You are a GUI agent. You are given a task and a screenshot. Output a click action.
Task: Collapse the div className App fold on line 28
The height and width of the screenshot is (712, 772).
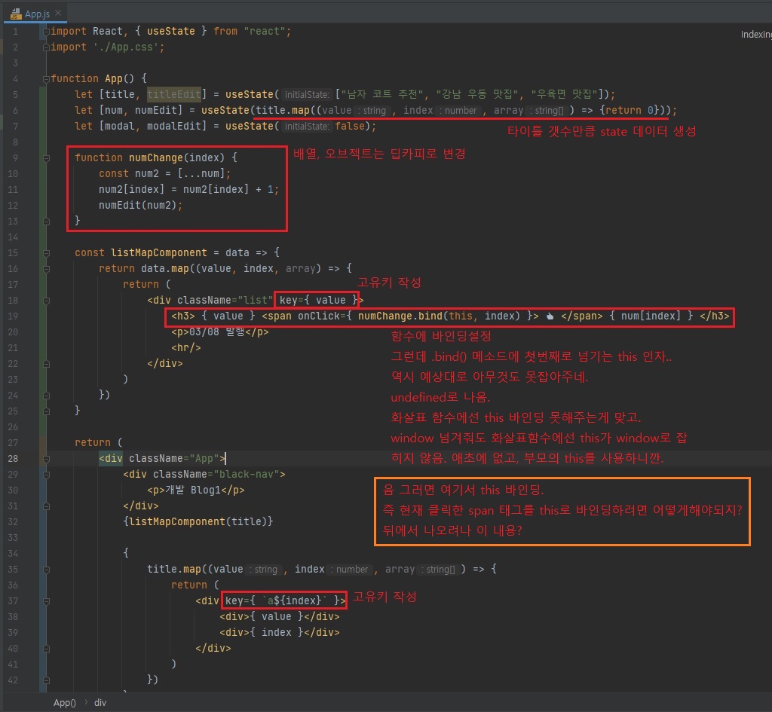(x=46, y=459)
